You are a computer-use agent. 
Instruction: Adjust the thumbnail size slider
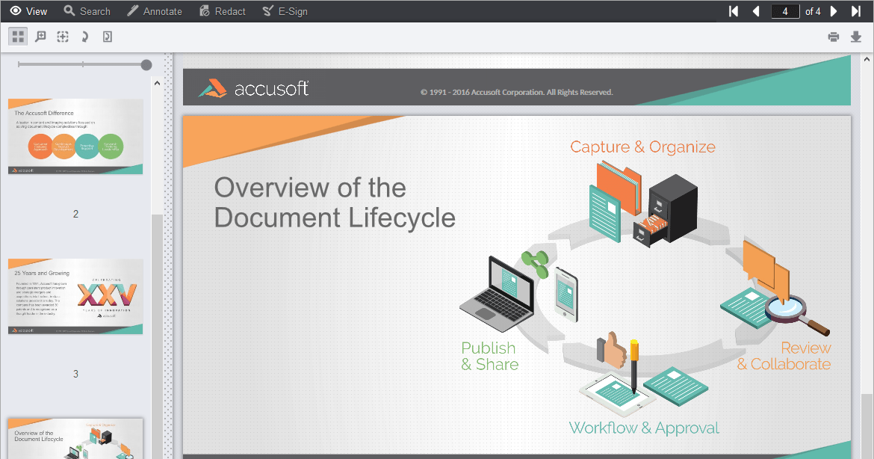(x=146, y=65)
